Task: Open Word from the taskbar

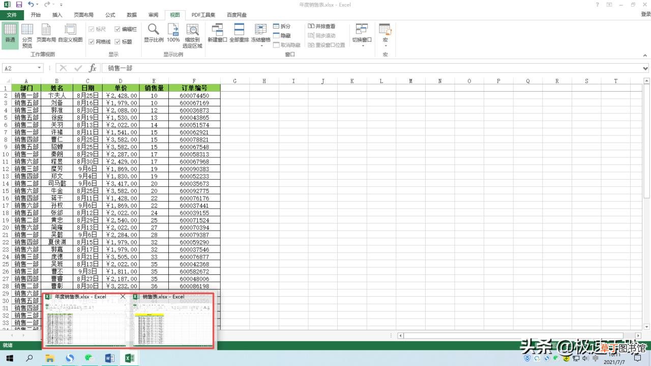Action: click(x=110, y=358)
